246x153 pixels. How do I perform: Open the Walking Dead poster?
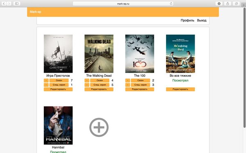99,54
